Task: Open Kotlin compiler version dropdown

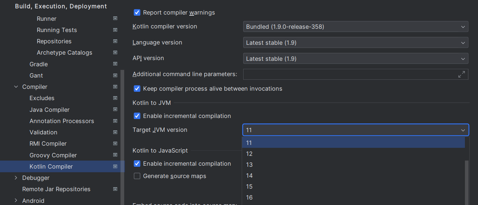Action: click(355, 27)
